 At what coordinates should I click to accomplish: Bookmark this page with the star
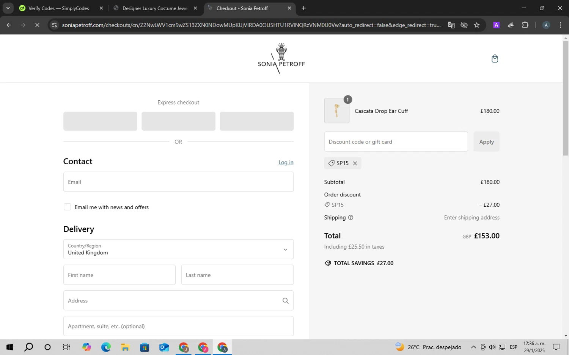(x=477, y=25)
